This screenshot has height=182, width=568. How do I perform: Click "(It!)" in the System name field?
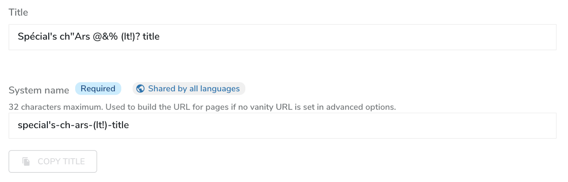[x=100, y=125]
